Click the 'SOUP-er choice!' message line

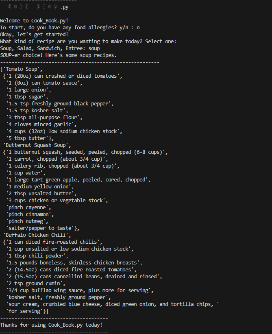[x=58, y=55]
